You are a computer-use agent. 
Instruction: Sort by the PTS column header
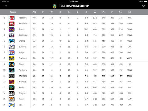[34, 12]
